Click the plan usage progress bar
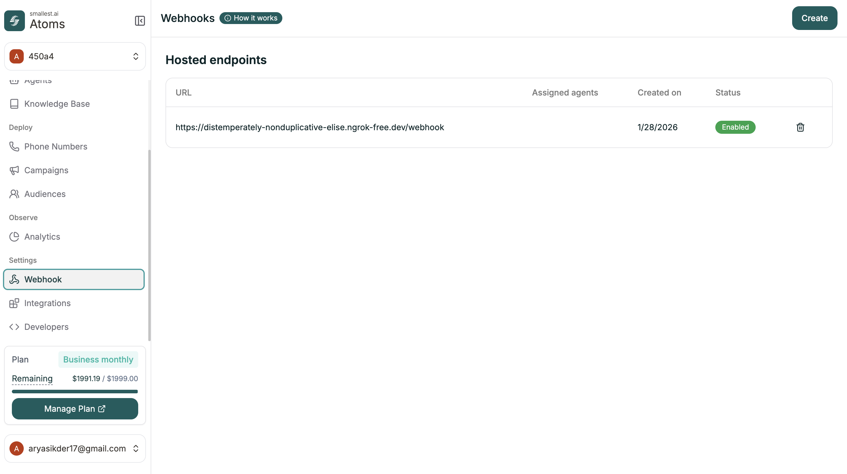Viewport: 847px width, 474px height. pyautogui.click(x=75, y=392)
